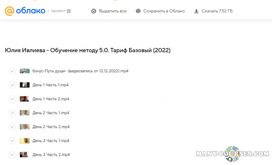Viewport: 272px width, 165px height.
Task: Open file День 2 Часть 1.mp4
Action: pos(51,113)
